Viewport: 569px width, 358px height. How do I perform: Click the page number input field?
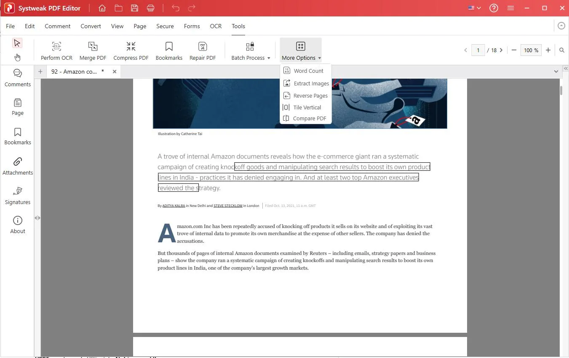pyautogui.click(x=478, y=50)
